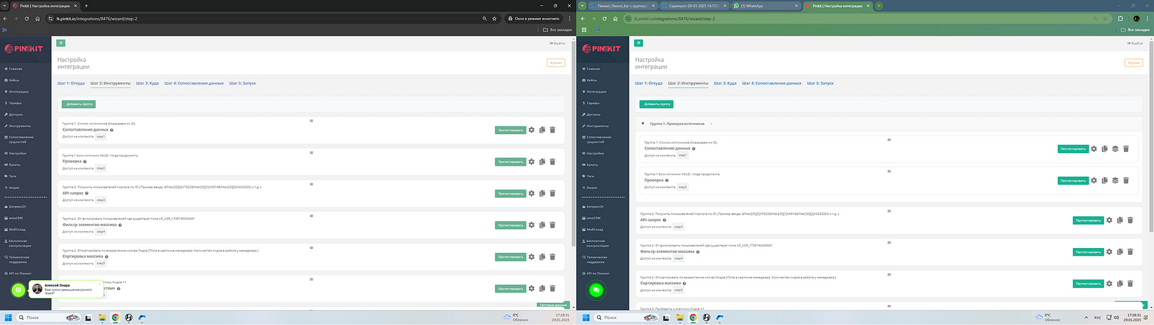Open Шаг 4: Сопоставление данных tab, right window
1154x325 pixels.
(771, 83)
